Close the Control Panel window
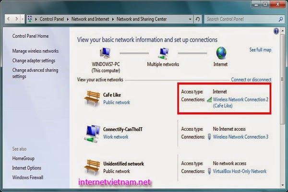This screenshot has width=288, height=192. [278, 4]
